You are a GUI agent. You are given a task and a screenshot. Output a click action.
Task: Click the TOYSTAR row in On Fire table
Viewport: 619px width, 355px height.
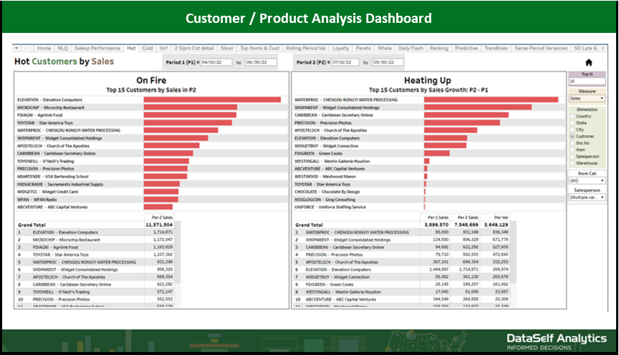click(x=95, y=255)
